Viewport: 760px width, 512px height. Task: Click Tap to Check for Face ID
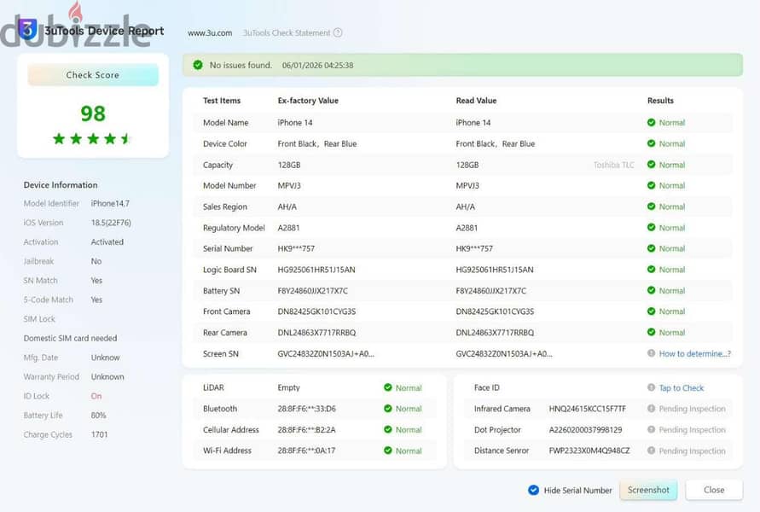click(x=681, y=388)
